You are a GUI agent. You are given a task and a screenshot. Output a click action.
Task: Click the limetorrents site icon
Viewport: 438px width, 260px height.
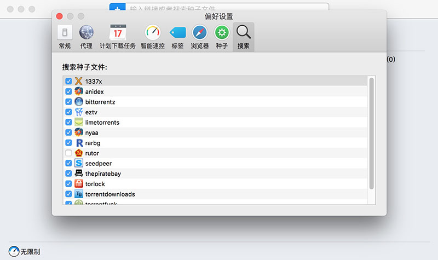pos(79,122)
